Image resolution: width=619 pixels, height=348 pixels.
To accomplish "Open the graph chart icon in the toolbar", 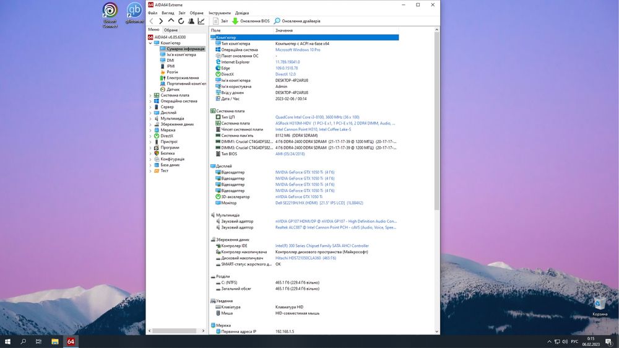I will pos(201,21).
